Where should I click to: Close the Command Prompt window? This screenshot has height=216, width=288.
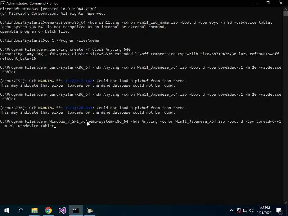281,3
